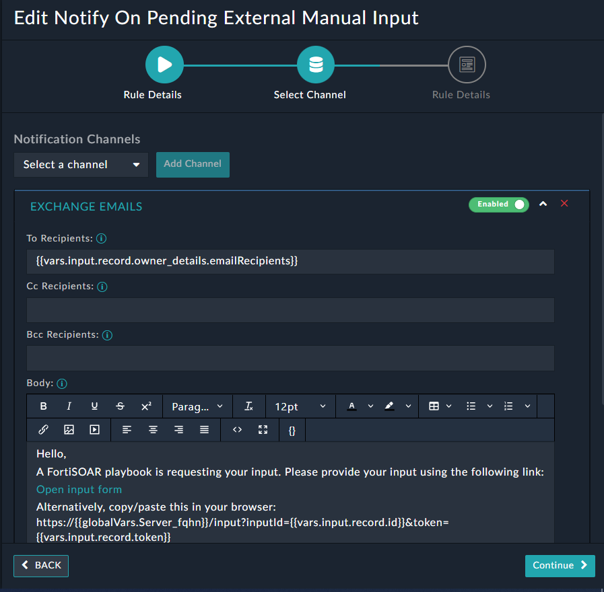604x592 pixels.
Task: Click the strikethrough formatting icon
Action: click(120, 406)
